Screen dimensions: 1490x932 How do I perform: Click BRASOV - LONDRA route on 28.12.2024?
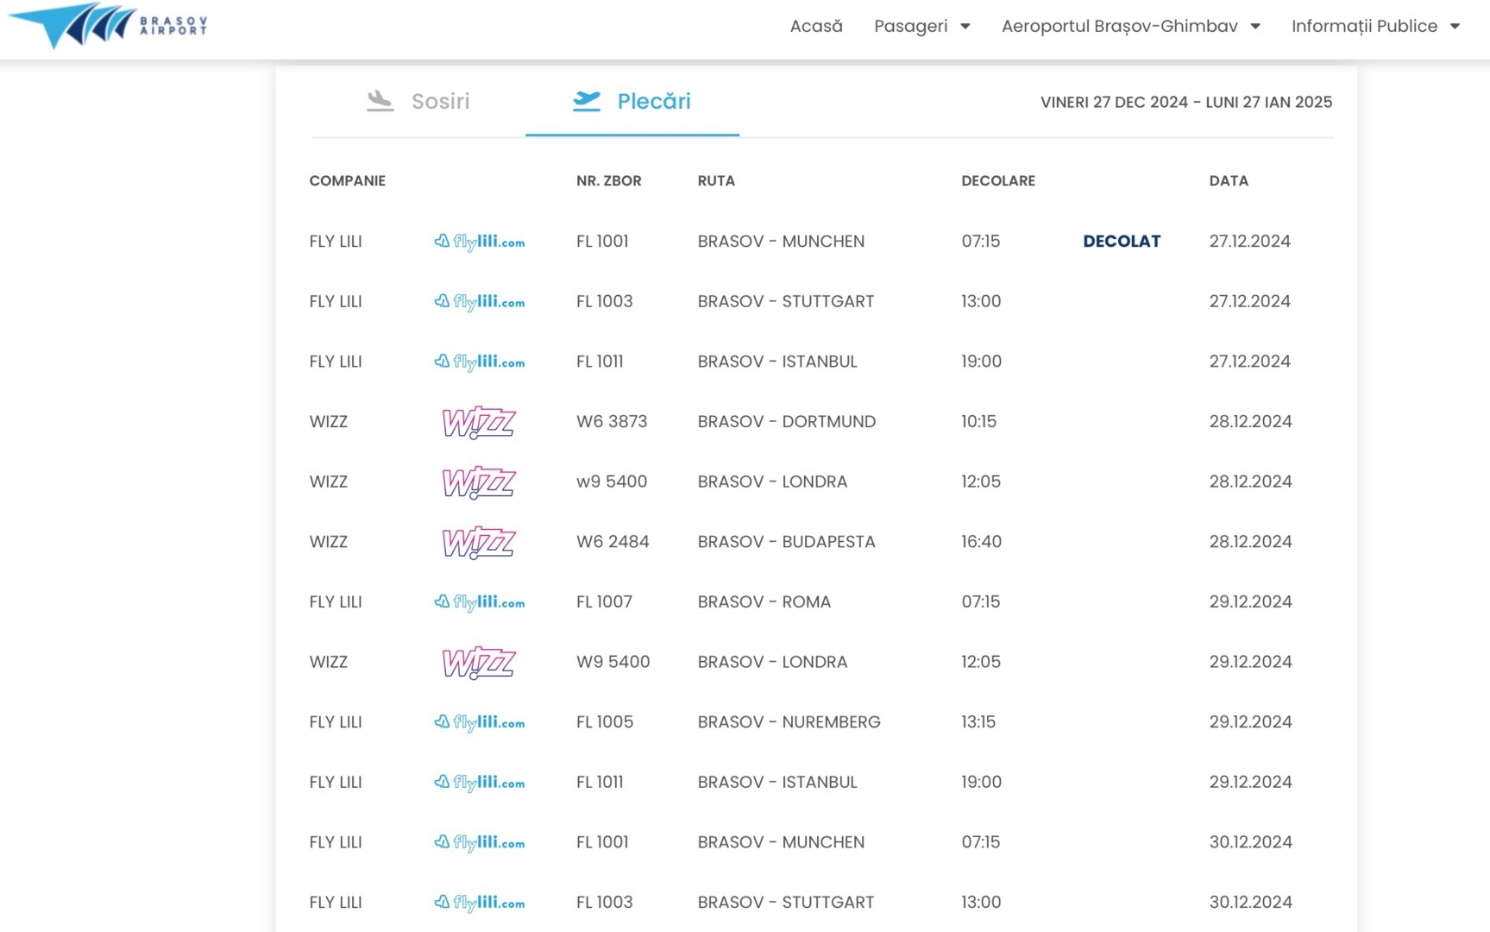point(772,482)
